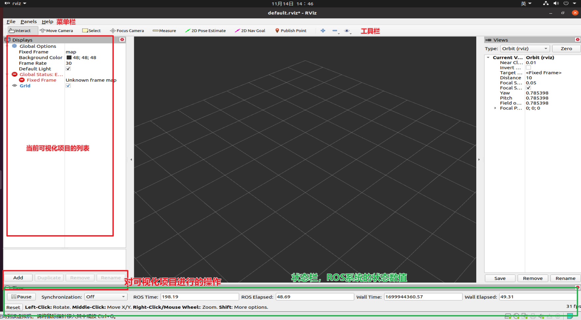Click the Add display button
This screenshot has height=320, width=581.
18,278
